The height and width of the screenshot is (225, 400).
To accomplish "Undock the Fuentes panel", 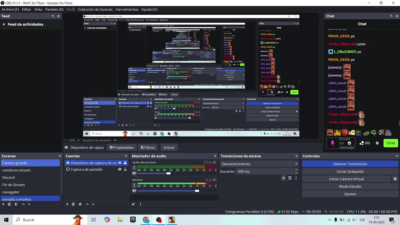I will point(126,156).
